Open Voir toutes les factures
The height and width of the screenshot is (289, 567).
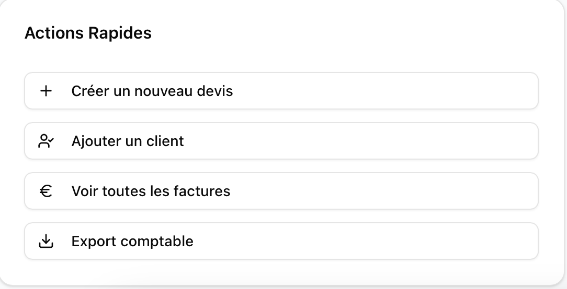pyautogui.click(x=281, y=191)
